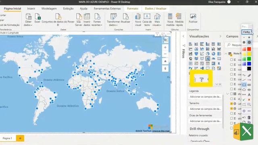The width and height of the screenshot is (258, 145).
Task: Open Conjuntos de dados do Power BI
Action: (x=58, y=20)
